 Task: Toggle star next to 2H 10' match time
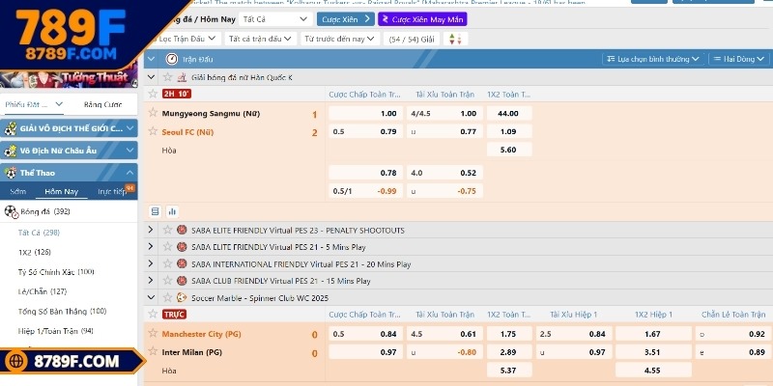tap(153, 94)
